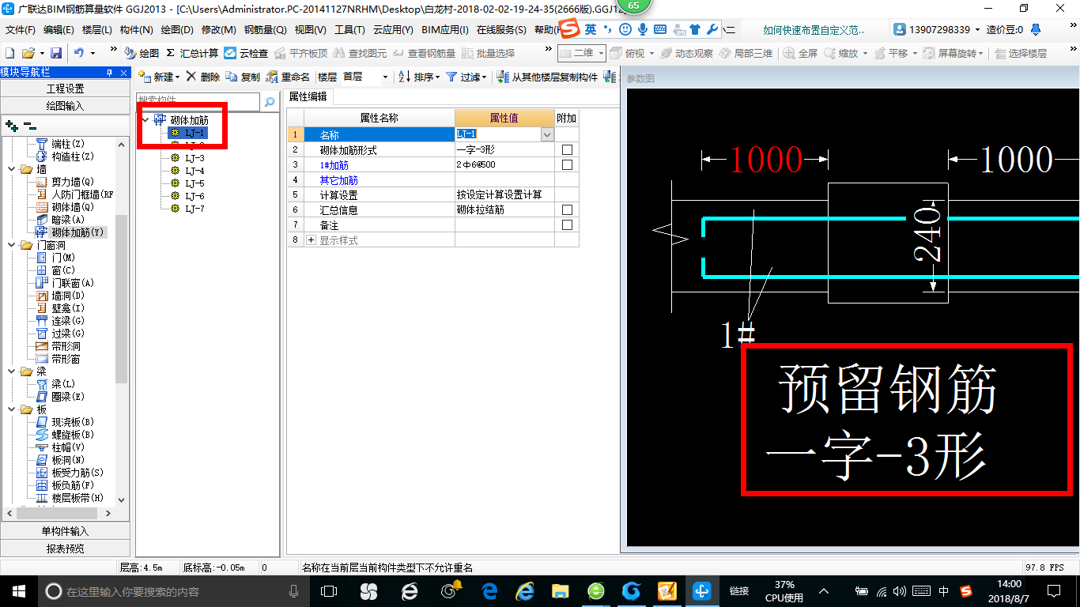
Task: Open the 名称 value dropdown arrow
Action: point(546,135)
